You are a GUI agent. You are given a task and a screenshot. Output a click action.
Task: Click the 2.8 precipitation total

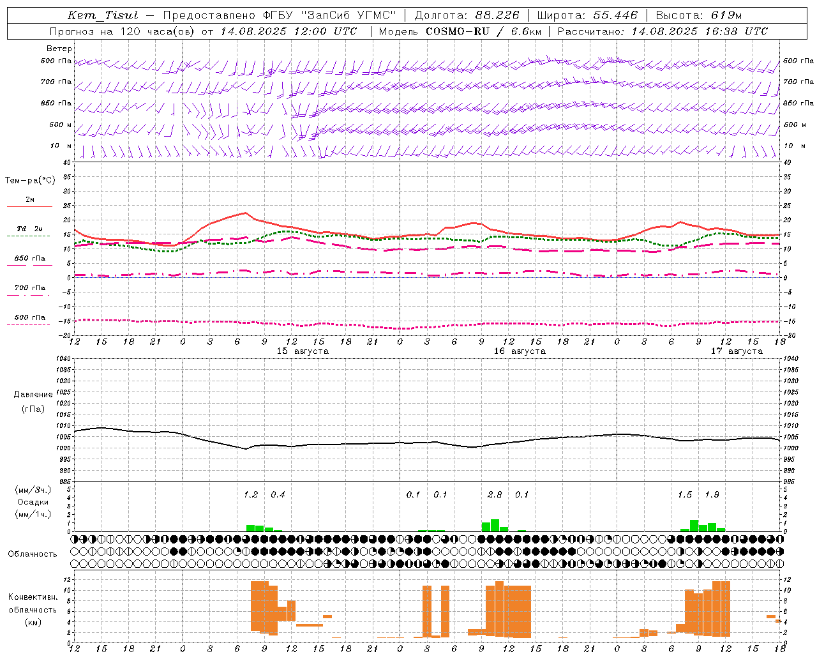495,494
